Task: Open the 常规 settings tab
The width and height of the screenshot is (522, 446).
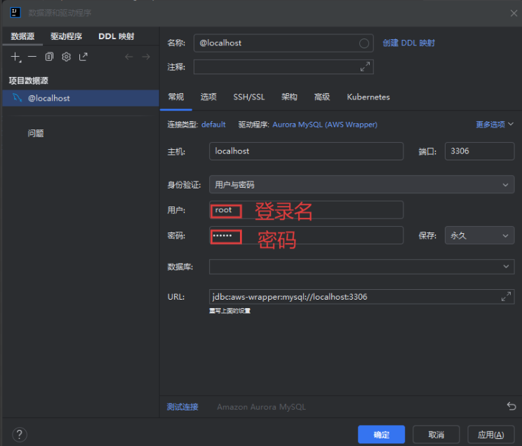Action: tap(176, 97)
